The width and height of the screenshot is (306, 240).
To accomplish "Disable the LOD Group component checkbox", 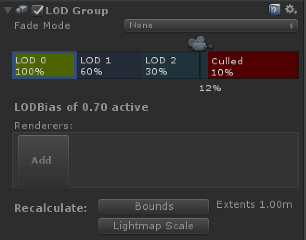I will point(38,10).
